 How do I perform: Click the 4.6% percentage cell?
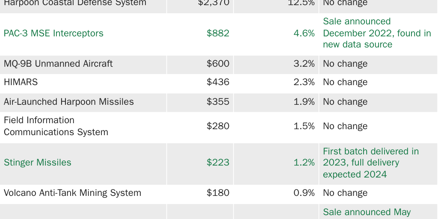point(304,33)
